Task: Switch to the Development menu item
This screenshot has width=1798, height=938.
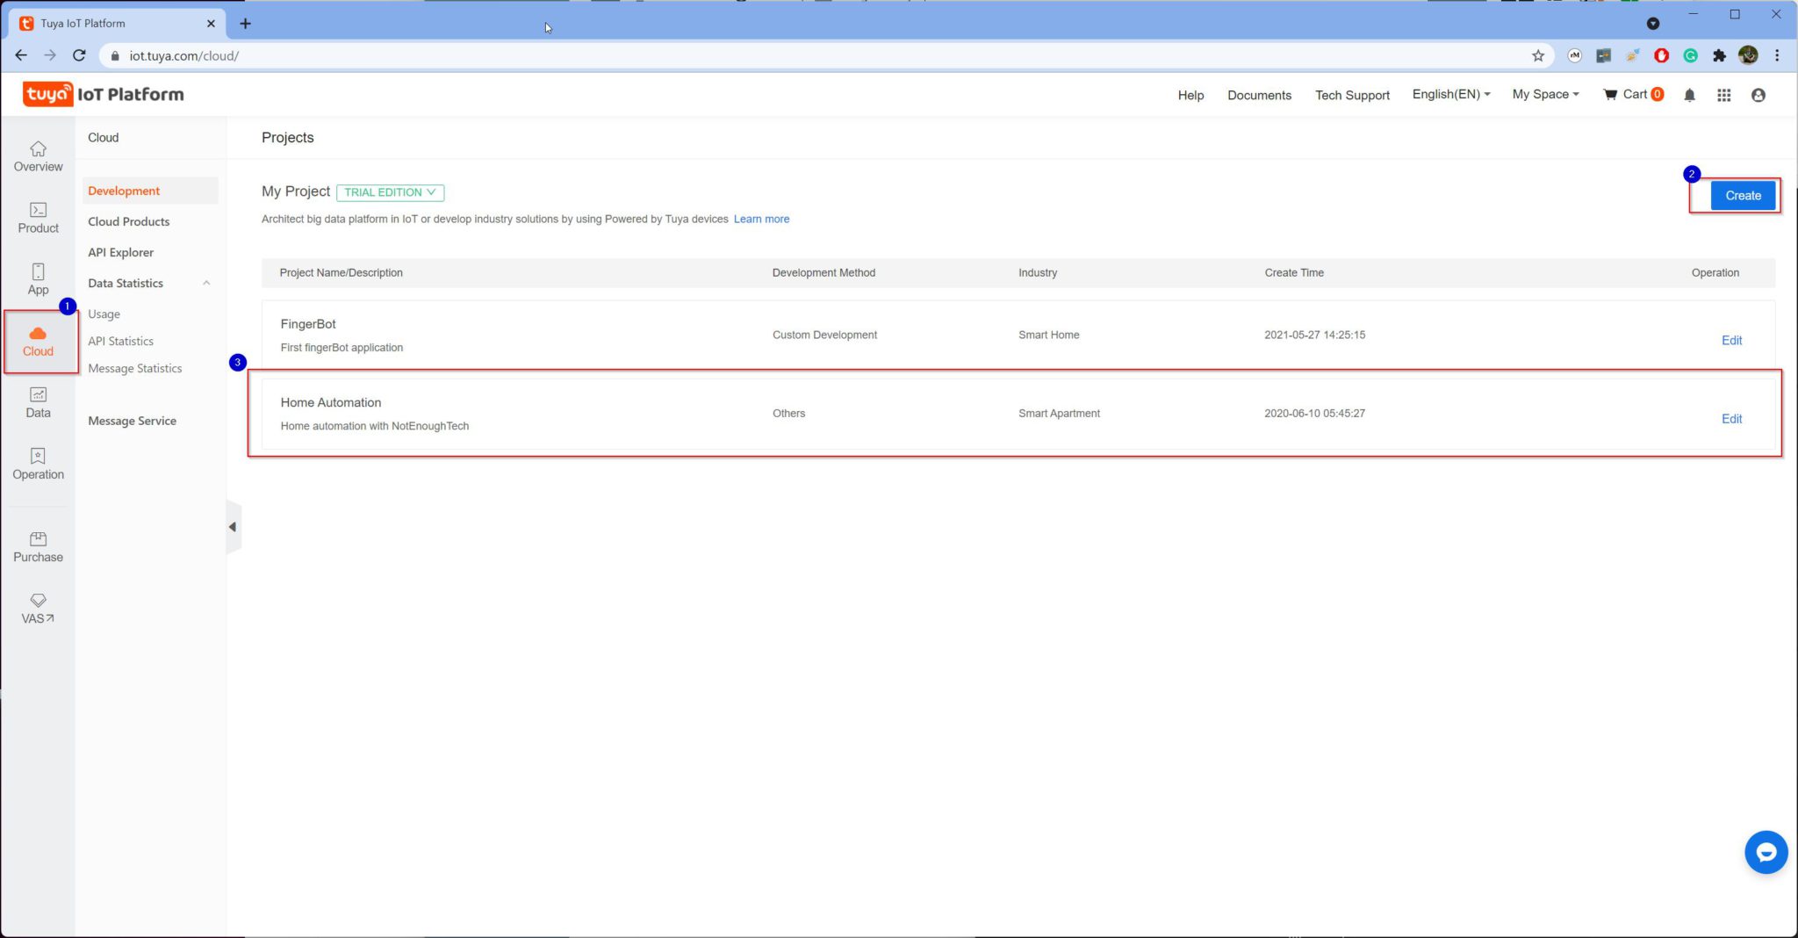Action: coord(123,190)
